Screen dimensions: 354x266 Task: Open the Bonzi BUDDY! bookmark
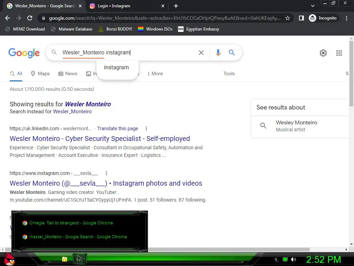(115, 29)
